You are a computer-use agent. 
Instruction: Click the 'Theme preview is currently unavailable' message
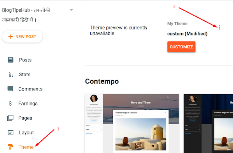119,31
